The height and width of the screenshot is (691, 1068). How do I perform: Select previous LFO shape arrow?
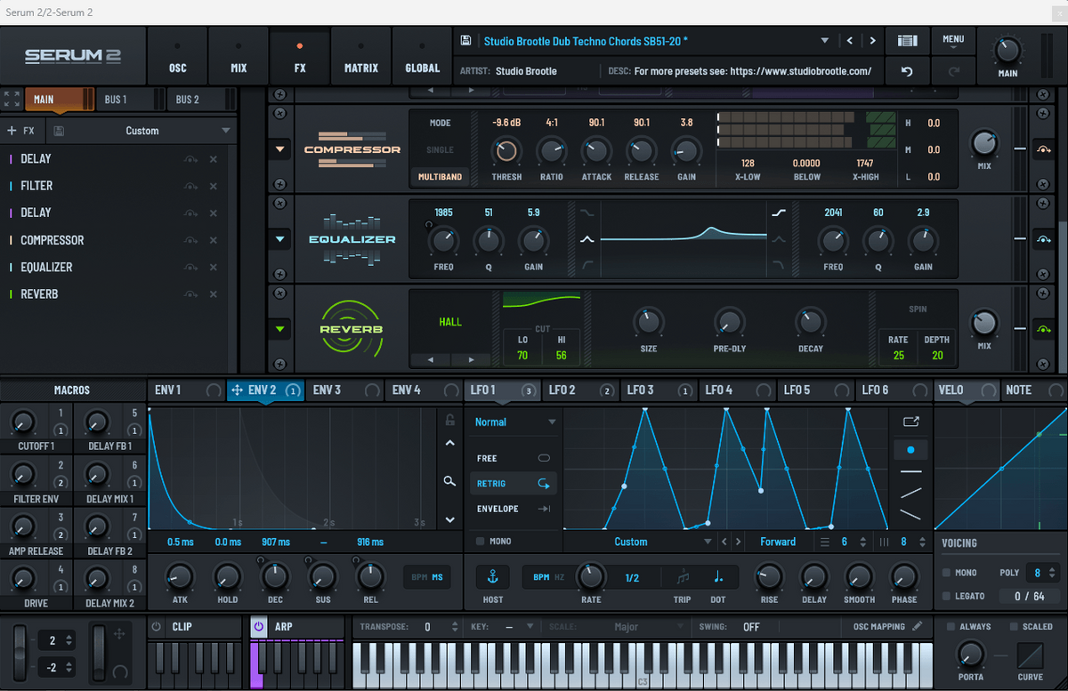724,542
